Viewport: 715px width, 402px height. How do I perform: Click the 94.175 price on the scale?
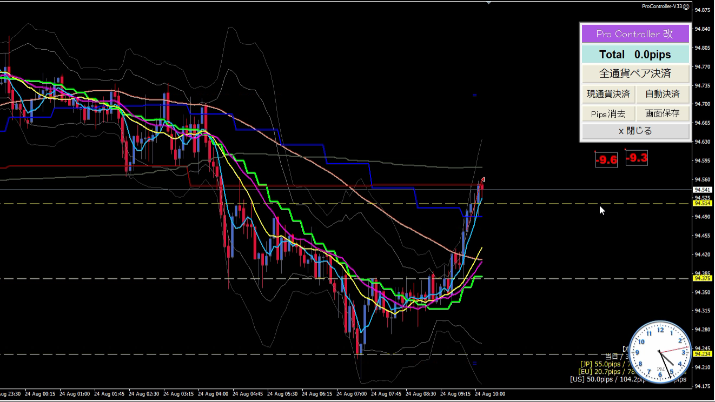click(x=703, y=386)
